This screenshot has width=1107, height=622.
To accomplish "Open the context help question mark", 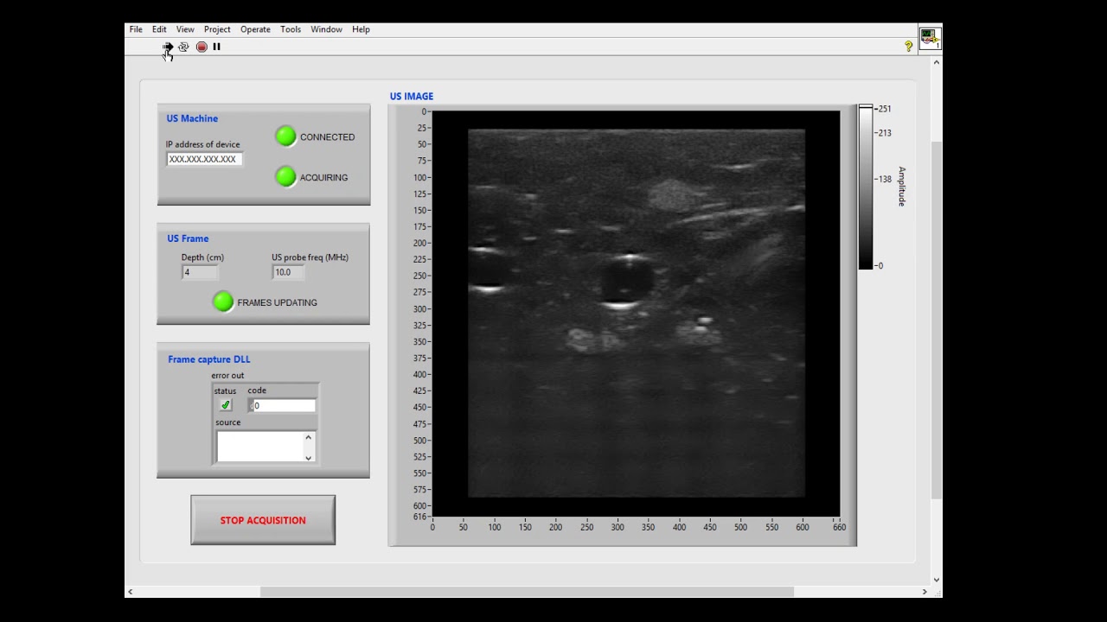I will (x=908, y=47).
